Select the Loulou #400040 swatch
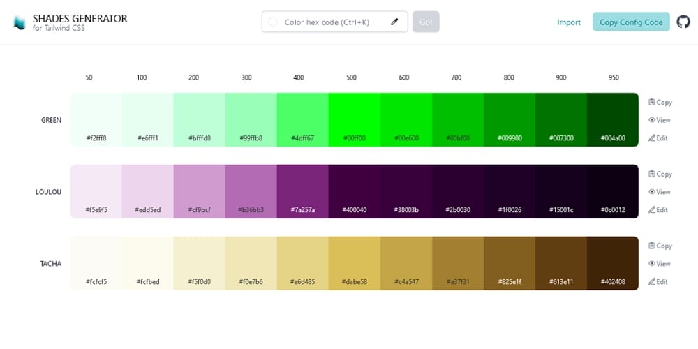698x349 pixels. [355, 191]
